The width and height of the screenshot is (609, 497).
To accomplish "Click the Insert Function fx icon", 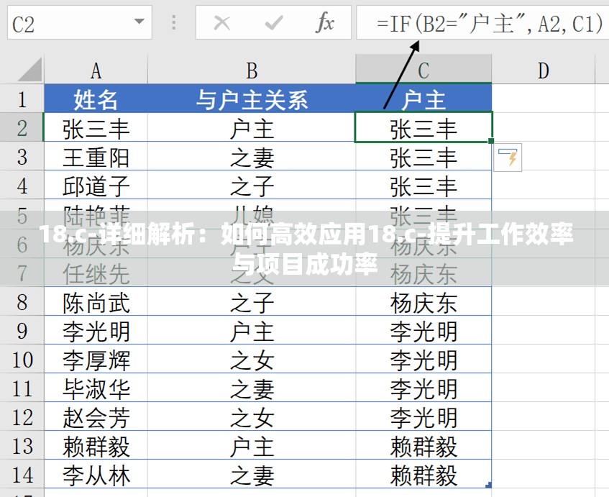I will pos(326,22).
